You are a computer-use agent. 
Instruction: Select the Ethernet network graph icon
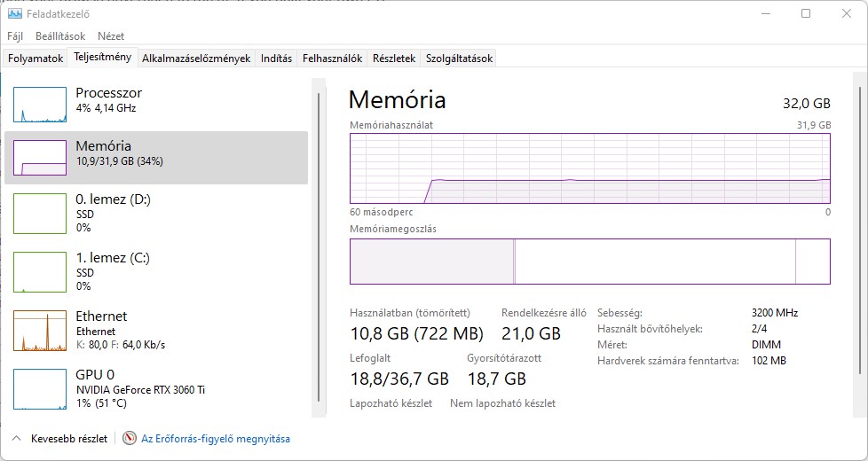40,330
